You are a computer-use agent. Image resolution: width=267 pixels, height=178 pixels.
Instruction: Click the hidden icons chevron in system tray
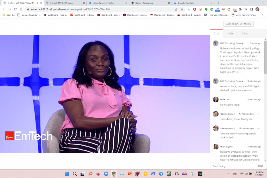pos(229,174)
